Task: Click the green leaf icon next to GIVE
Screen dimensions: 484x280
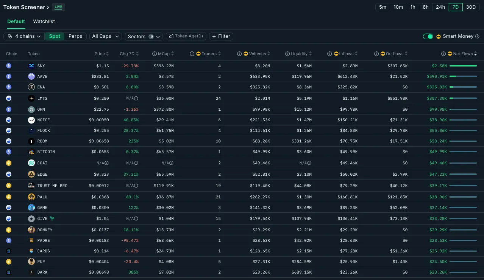Action: click(52, 218)
